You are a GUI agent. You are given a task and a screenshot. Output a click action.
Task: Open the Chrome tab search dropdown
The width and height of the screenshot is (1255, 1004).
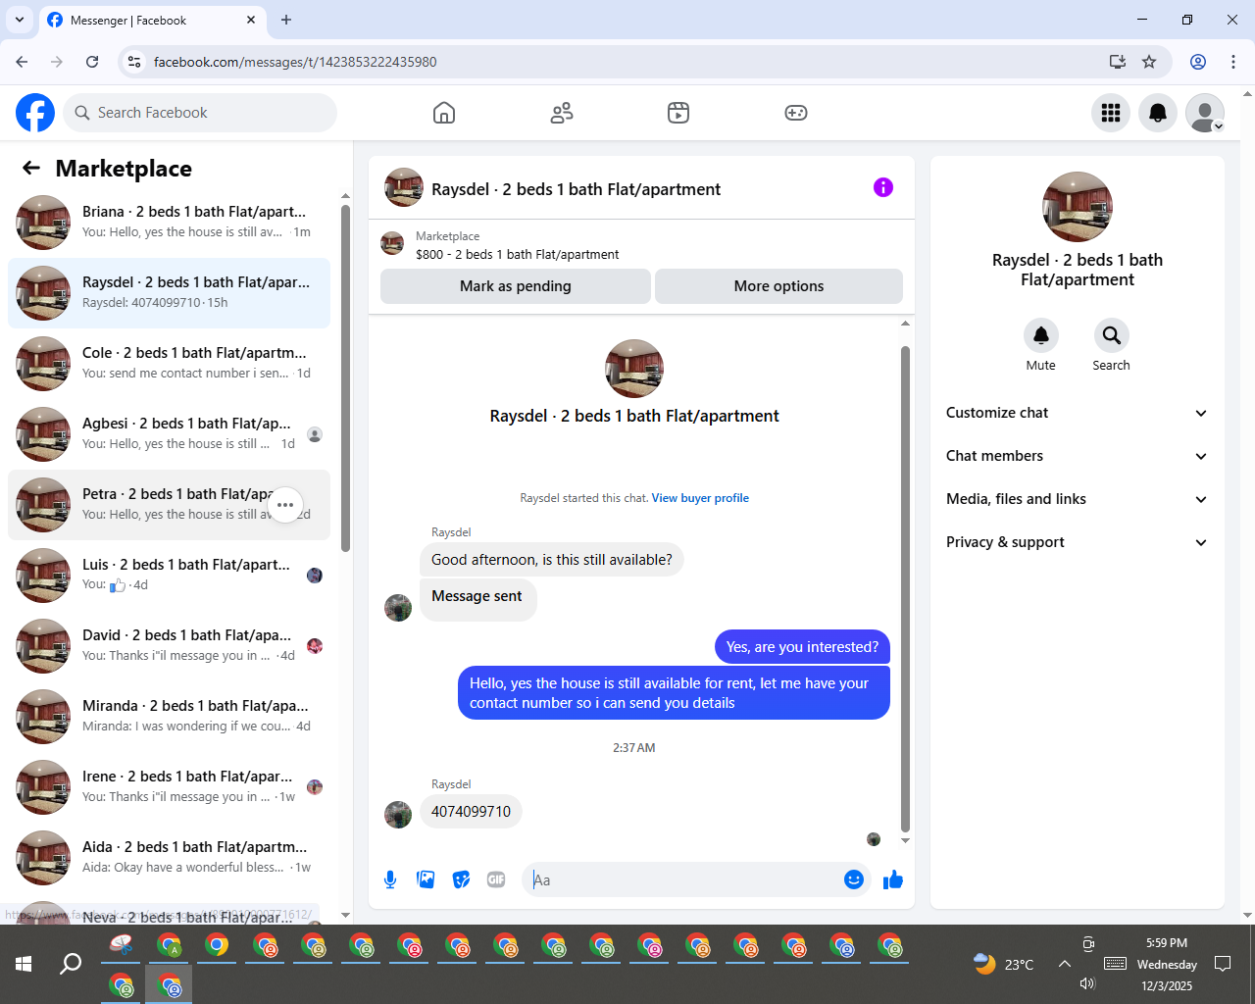19,20
